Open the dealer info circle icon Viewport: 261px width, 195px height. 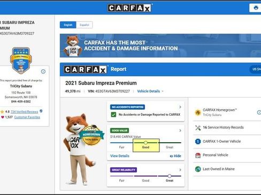[x=43, y=71]
